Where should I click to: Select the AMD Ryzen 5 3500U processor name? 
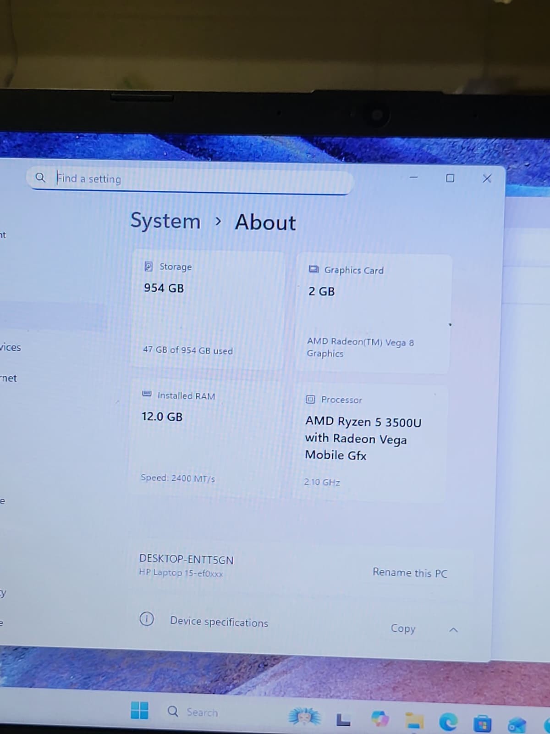[x=363, y=438]
